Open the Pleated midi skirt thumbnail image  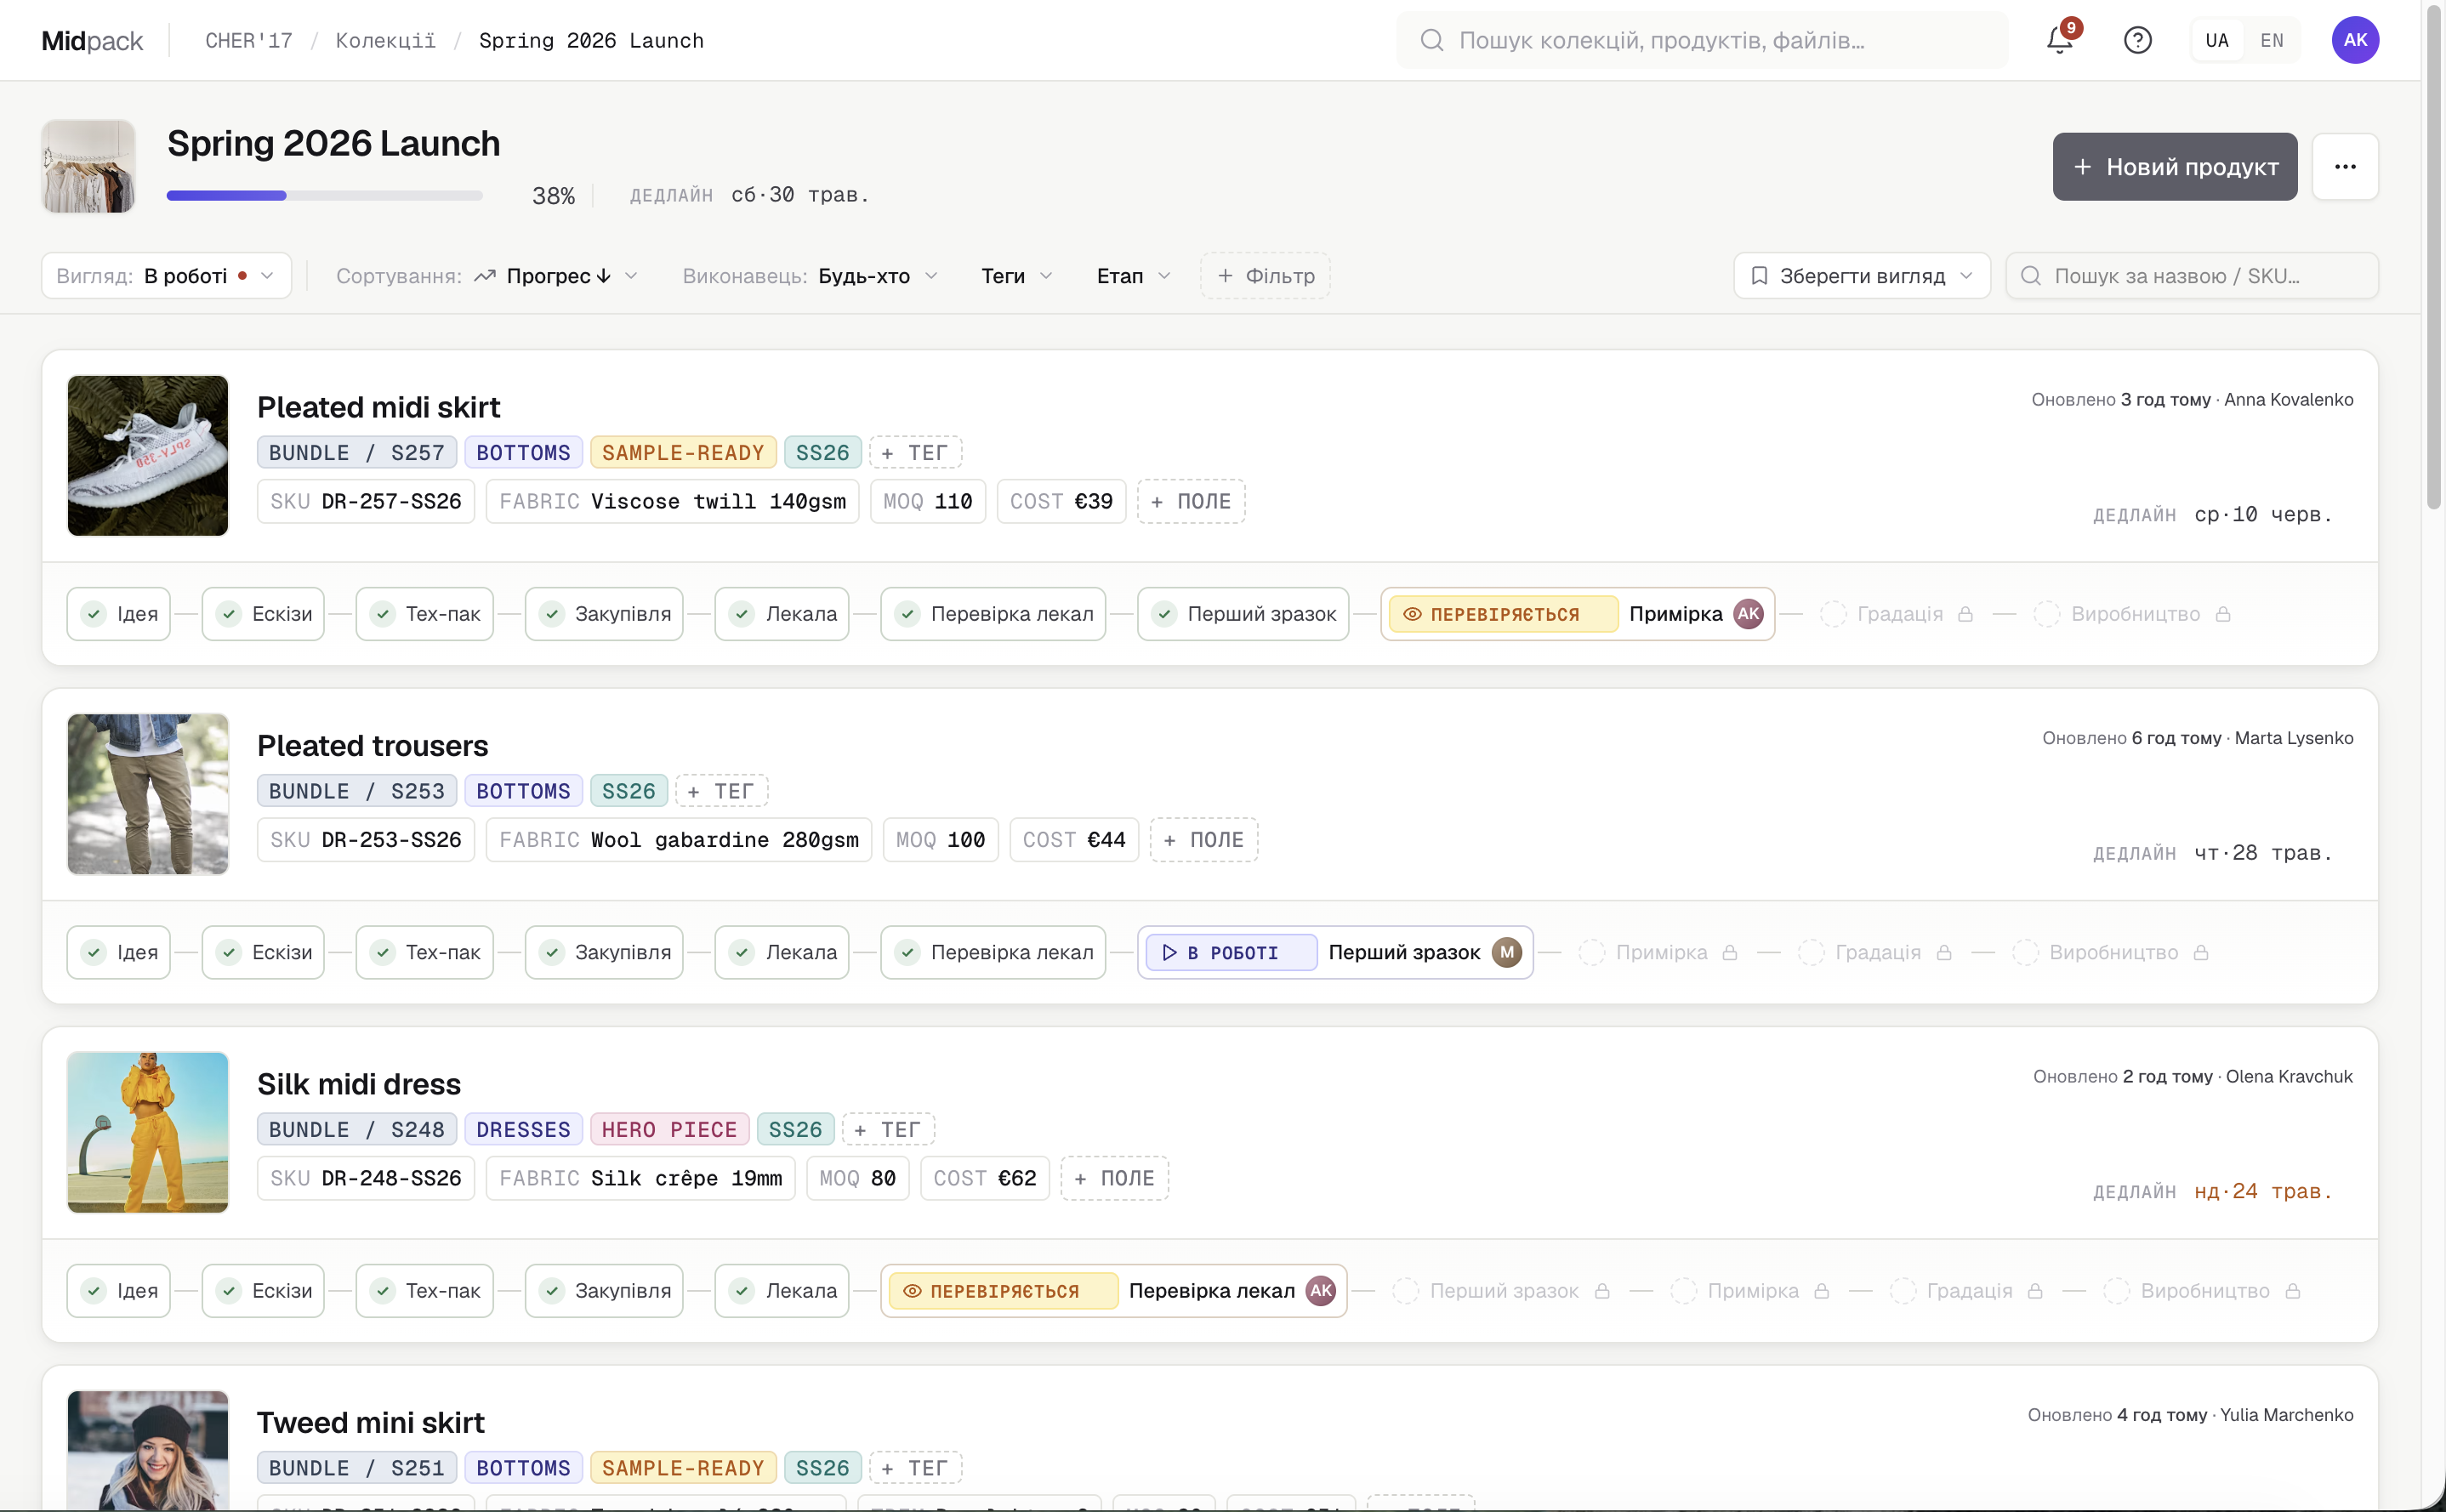coord(148,456)
